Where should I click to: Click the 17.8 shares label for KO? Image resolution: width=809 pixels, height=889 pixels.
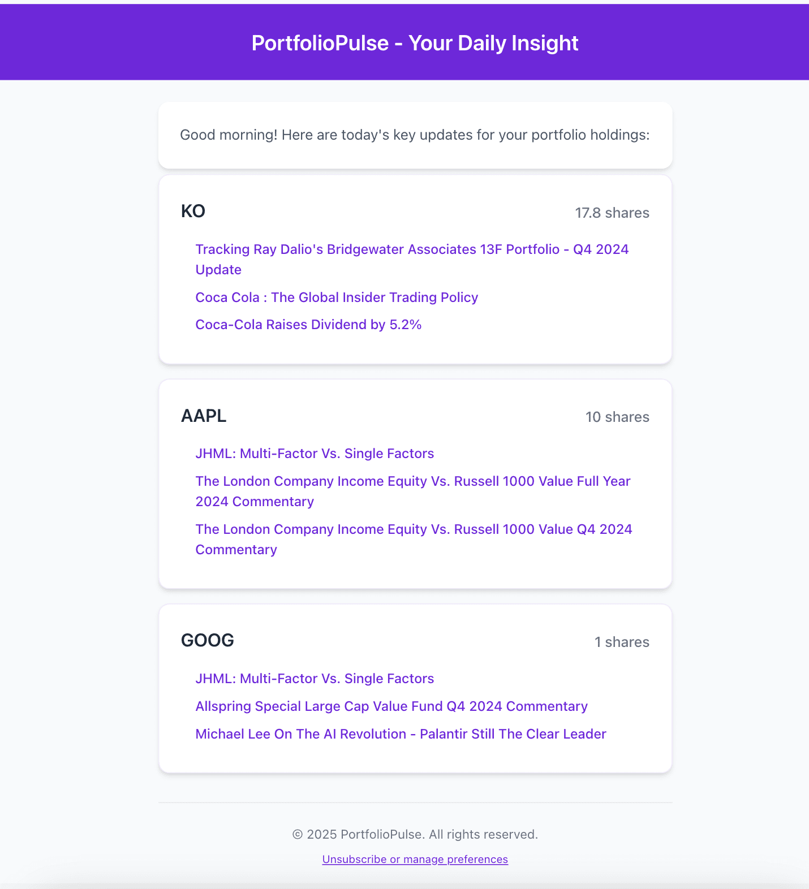[x=612, y=213]
